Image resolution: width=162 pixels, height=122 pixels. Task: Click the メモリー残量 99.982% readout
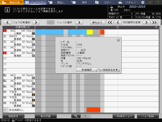pyautogui.click(x=148, y=14)
